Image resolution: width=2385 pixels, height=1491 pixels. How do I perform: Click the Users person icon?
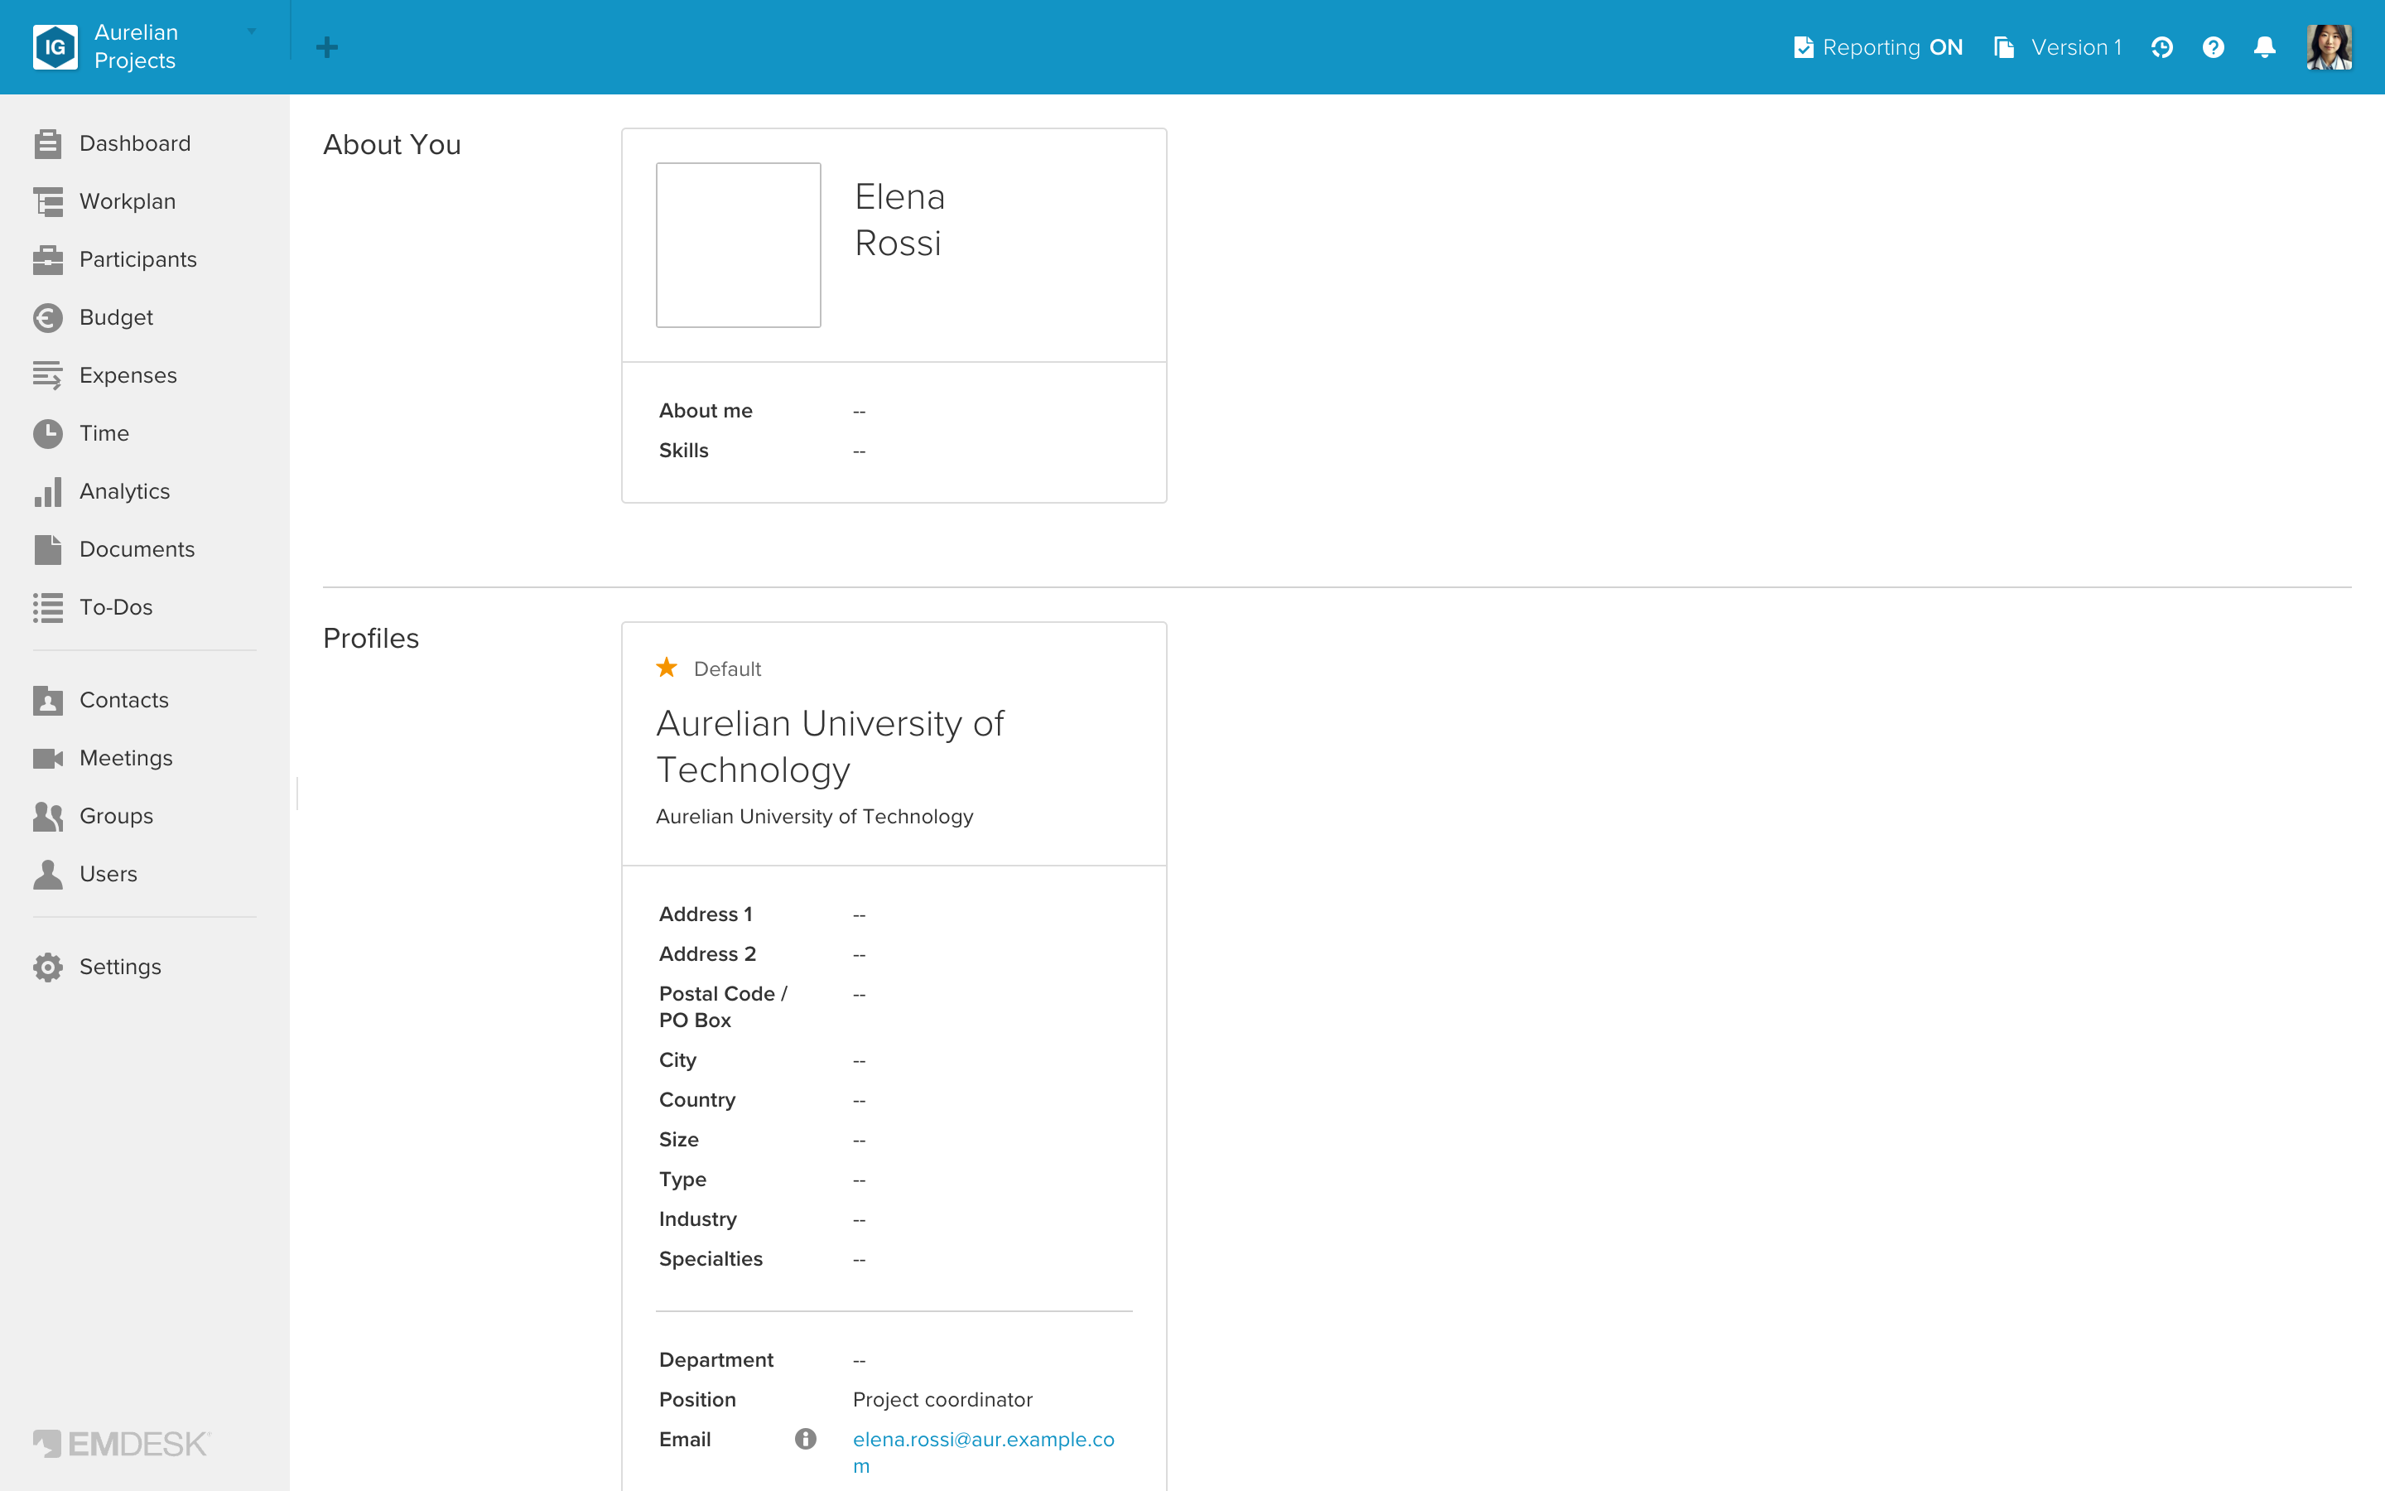(x=47, y=875)
